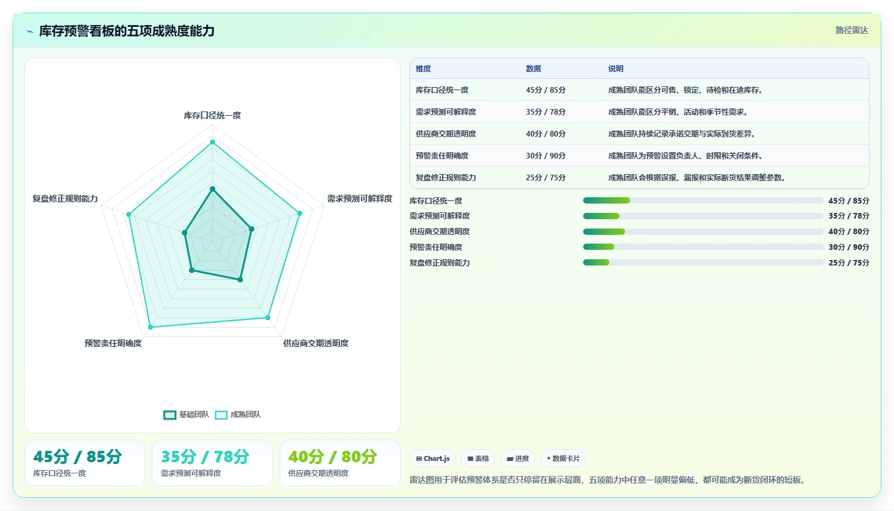The image size is (894, 511).
Task: Open the 35分 / 78分 需求预测可解释度 data card
Action: 212,463
